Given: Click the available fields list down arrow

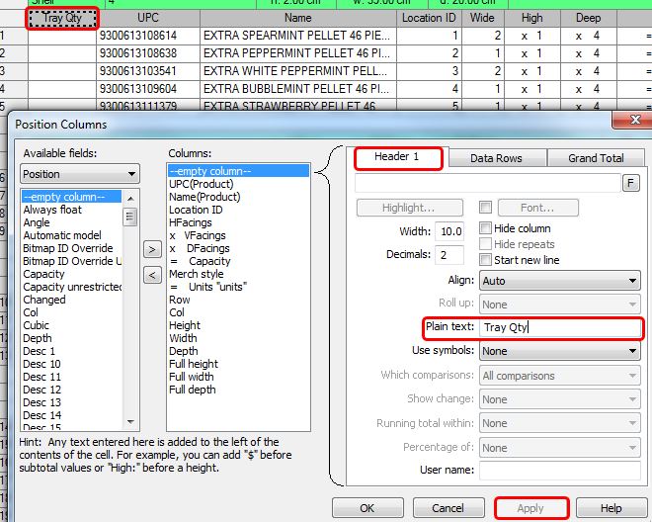Looking at the screenshot, I should point(130,422).
